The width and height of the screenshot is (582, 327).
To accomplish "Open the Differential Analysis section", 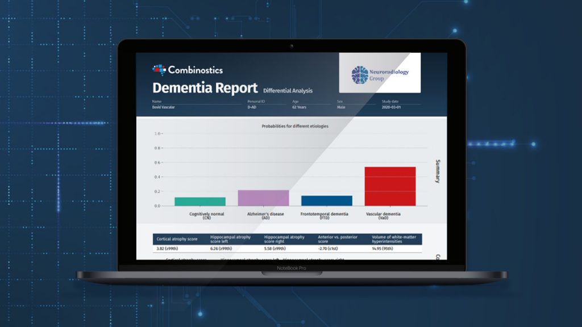I will pyautogui.click(x=288, y=90).
